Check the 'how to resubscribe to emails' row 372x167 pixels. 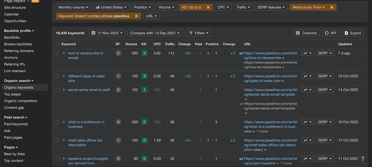57,53
